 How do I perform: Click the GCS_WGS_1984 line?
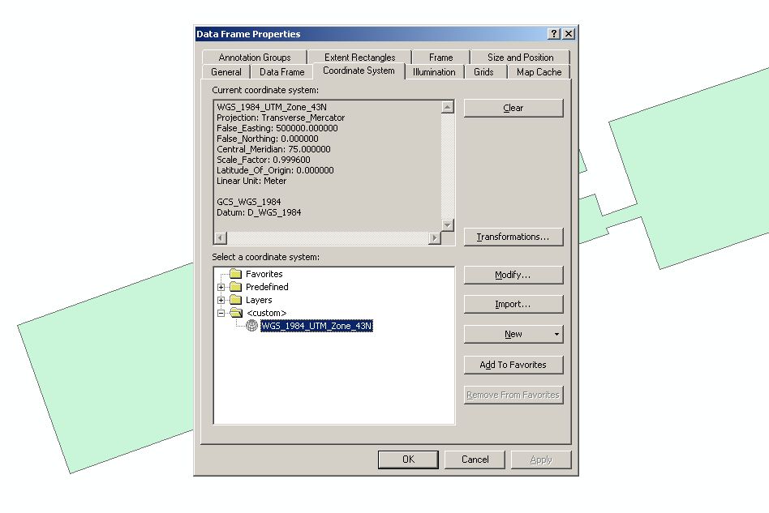(249, 202)
